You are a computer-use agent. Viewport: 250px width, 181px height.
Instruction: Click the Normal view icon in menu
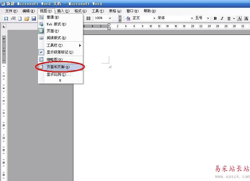(x=41, y=17)
